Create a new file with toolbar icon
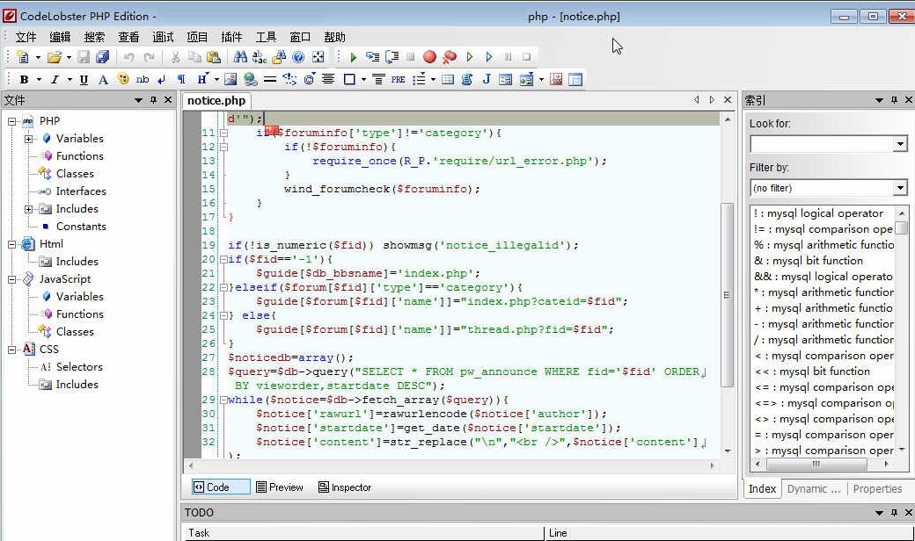Viewport: 915px width, 541px height. [x=23, y=56]
